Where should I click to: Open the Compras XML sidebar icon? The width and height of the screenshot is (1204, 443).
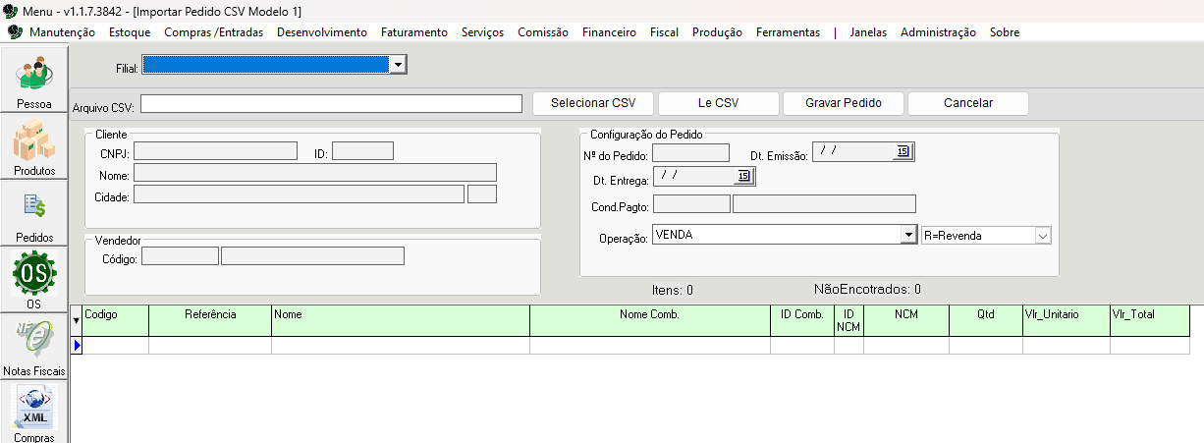tap(33, 414)
